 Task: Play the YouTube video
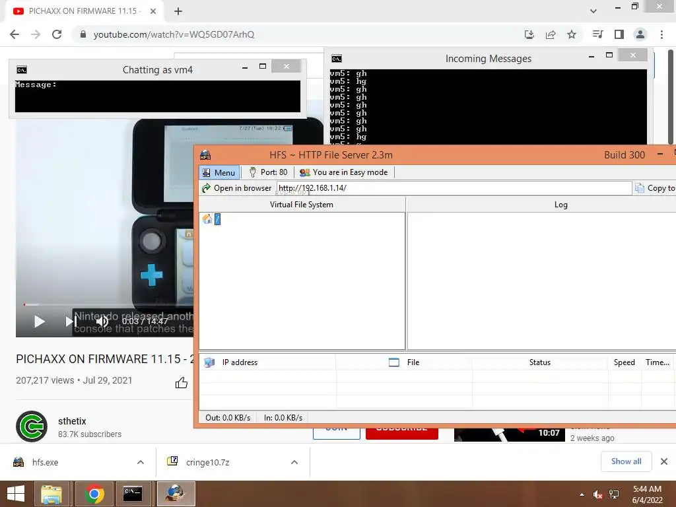(x=39, y=321)
